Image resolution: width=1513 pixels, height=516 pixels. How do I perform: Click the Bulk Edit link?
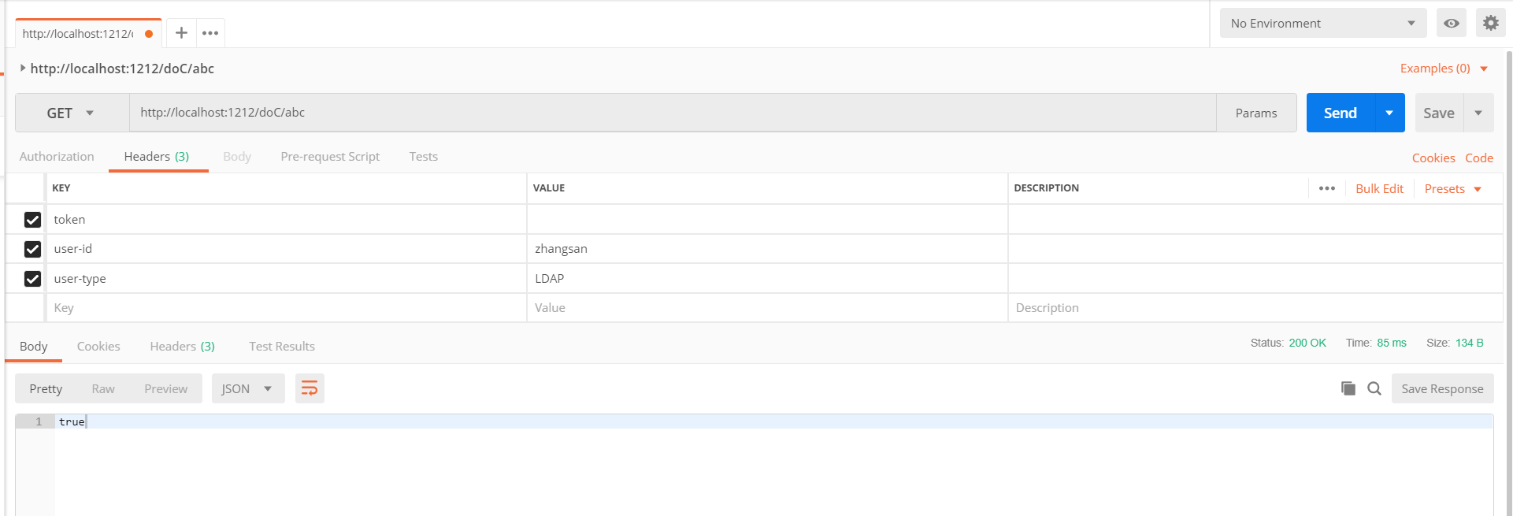(1379, 189)
